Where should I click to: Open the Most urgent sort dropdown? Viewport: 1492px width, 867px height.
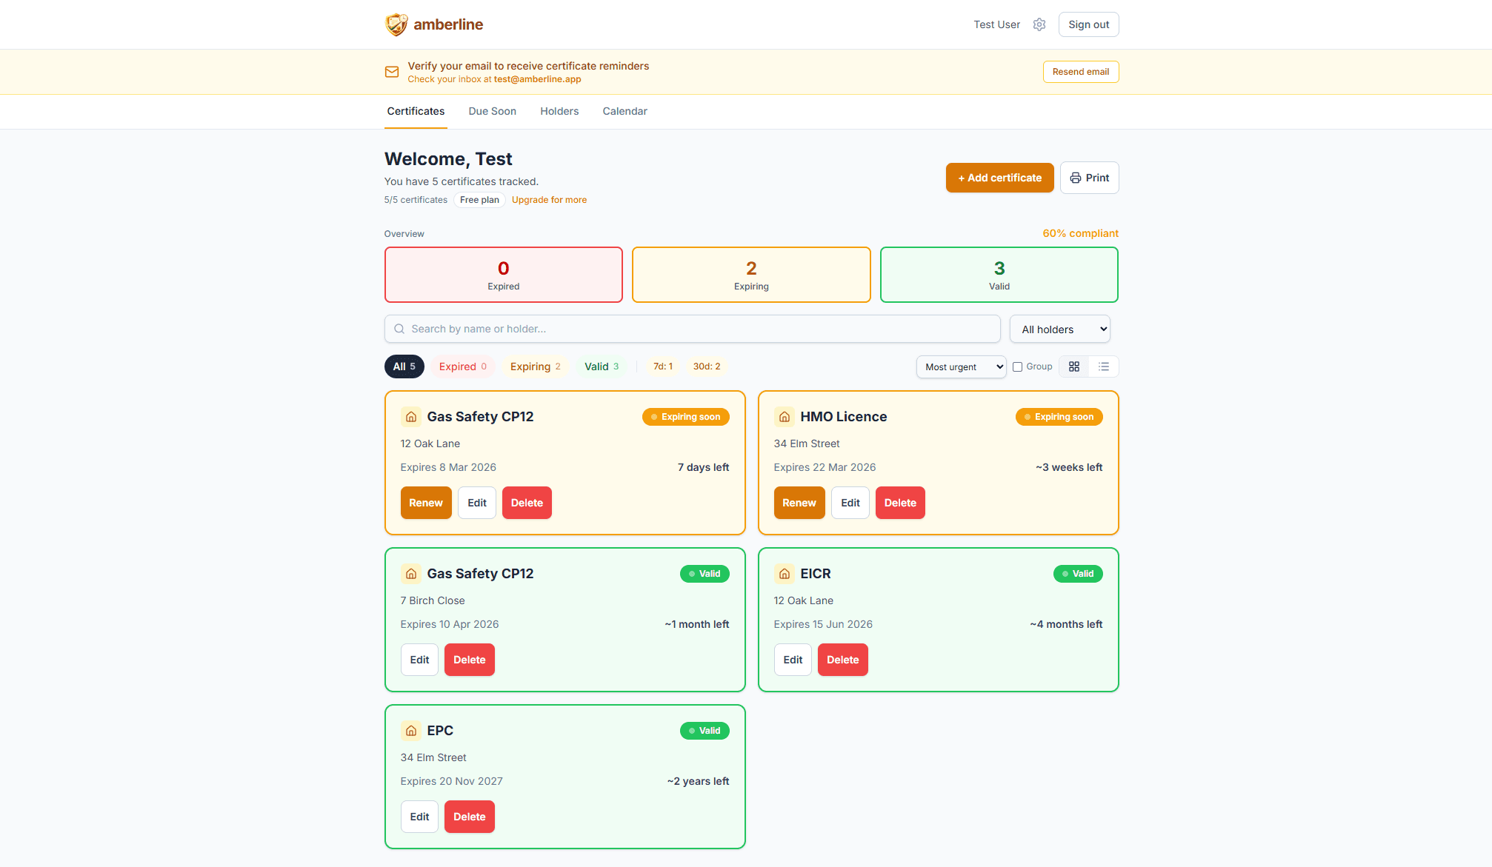(x=961, y=366)
